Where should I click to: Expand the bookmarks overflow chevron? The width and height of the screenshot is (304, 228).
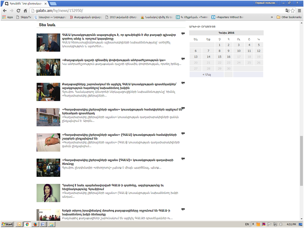272,17
